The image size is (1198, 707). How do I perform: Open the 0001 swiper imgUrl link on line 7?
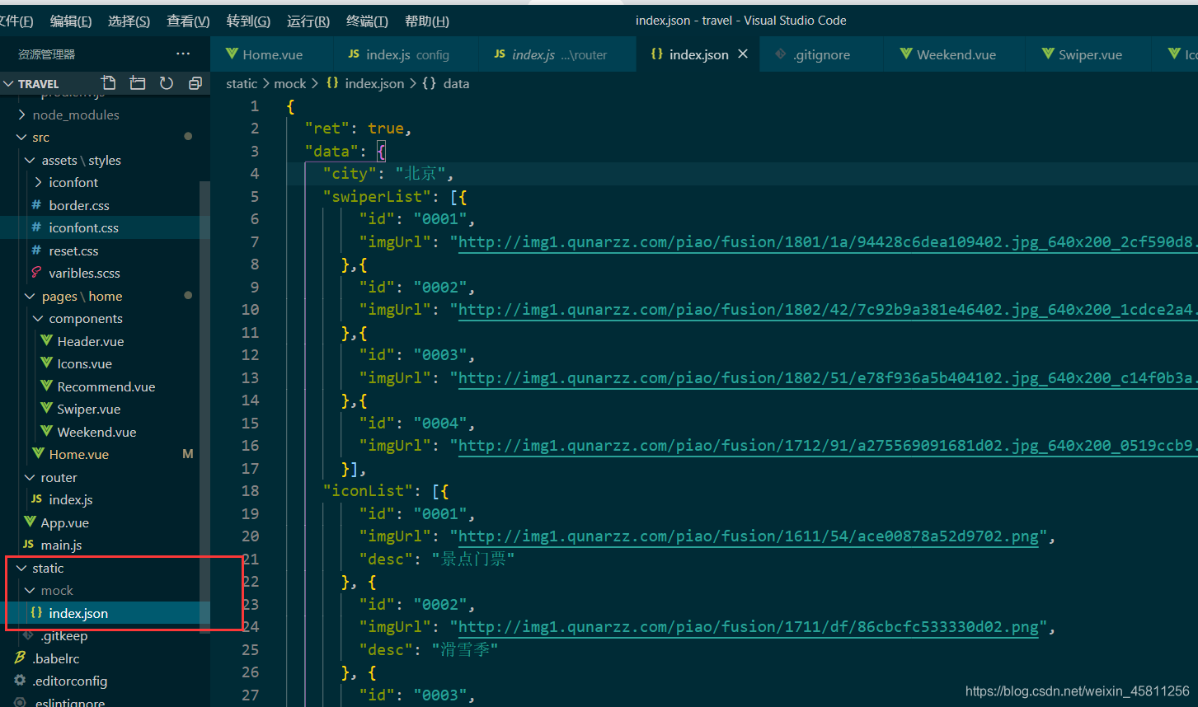tap(827, 241)
